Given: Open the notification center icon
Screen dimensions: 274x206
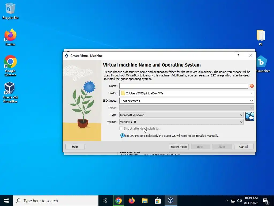Looking at the screenshot, I should pos(265,201).
